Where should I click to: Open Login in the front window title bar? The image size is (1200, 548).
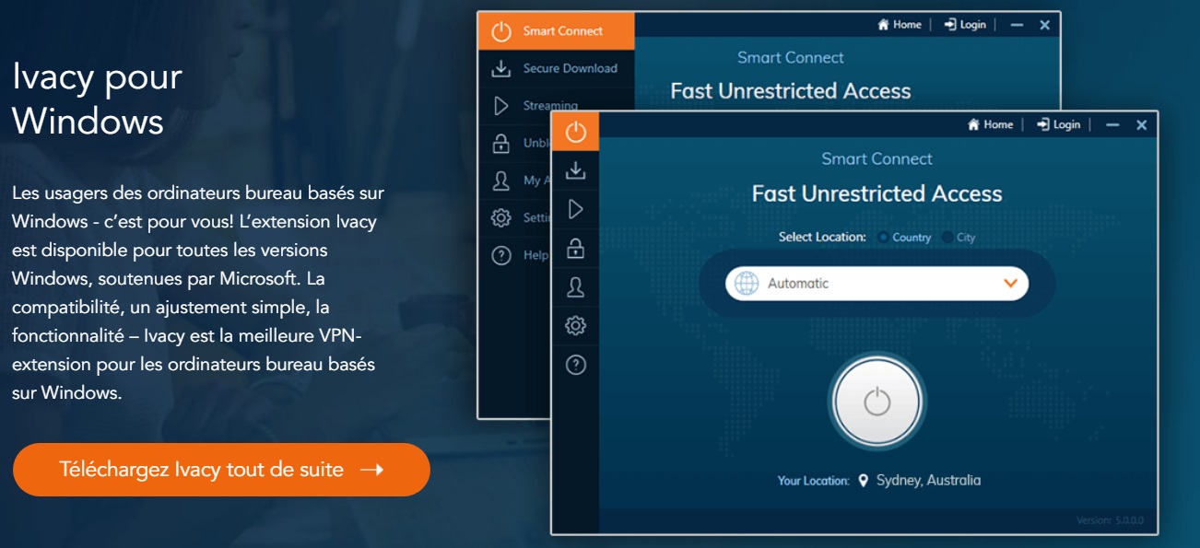point(1058,124)
